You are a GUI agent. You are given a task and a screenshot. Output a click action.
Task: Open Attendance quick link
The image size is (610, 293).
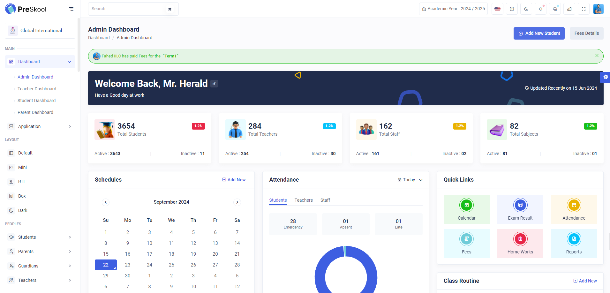pos(574,210)
